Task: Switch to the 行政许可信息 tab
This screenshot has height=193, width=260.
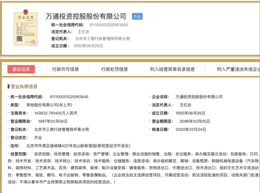Action: (x=65, y=69)
